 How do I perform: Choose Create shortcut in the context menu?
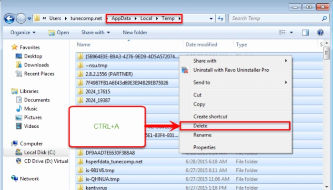[x=235, y=116]
